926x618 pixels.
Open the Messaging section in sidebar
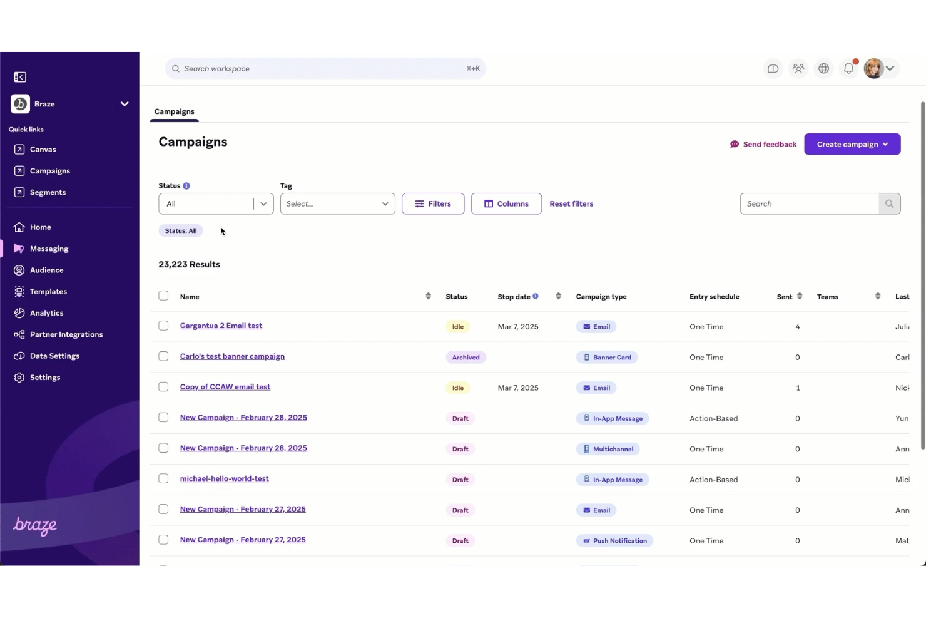click(49, 248)
